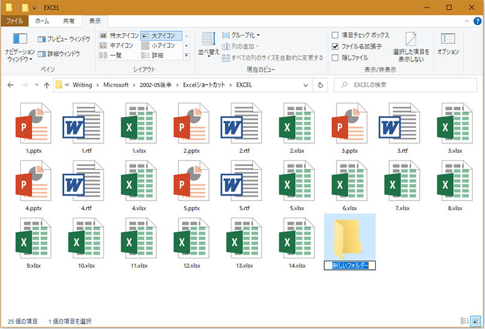Click Options (オプション) button
The image size is (485, 329).
[448, 44]
